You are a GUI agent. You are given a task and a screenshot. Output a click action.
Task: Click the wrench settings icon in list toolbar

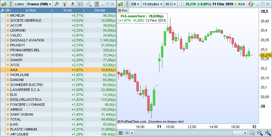click(x=56, y=4)
